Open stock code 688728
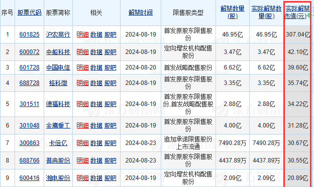 click(x=30, y=83)
